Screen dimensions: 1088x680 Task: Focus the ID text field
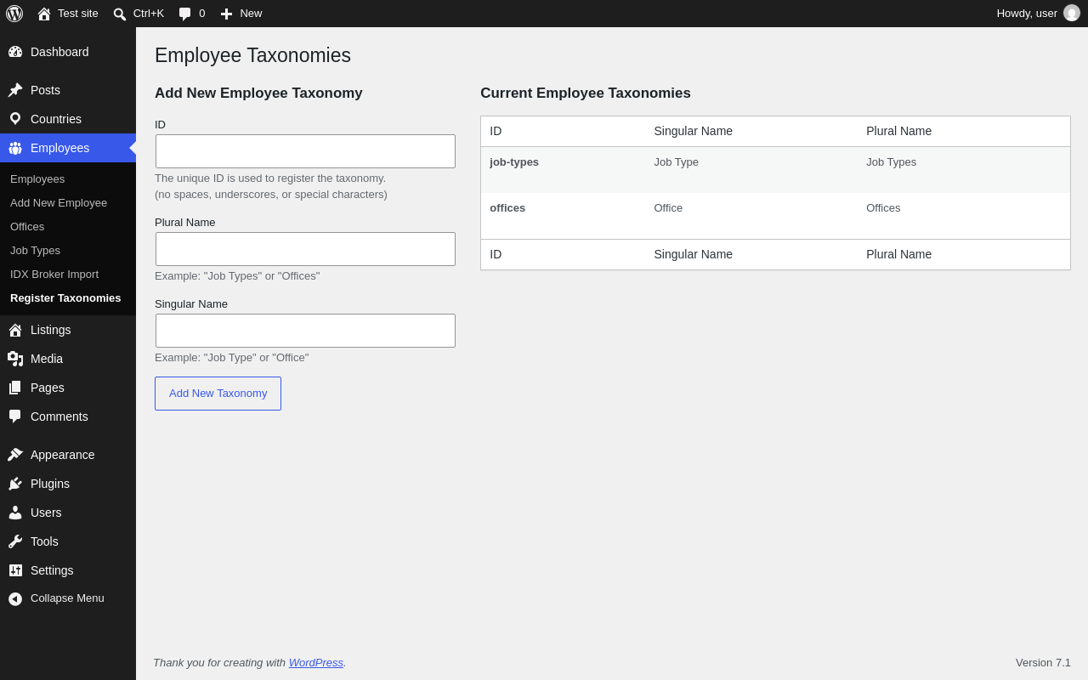point(305,151)
